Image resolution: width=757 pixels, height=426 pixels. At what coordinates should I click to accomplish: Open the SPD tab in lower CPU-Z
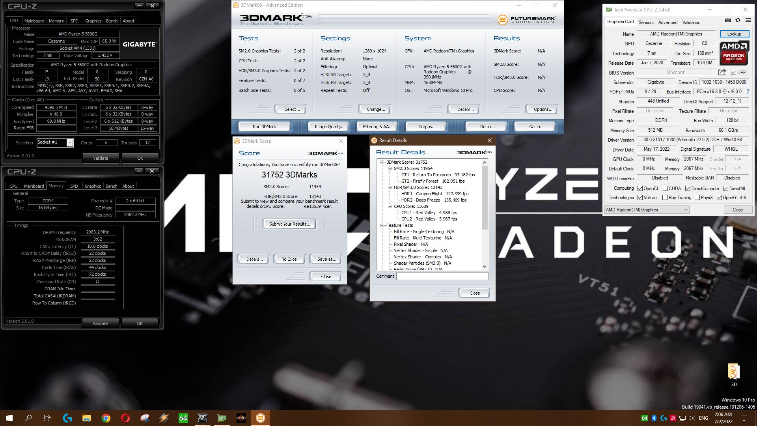coord(74,186)
